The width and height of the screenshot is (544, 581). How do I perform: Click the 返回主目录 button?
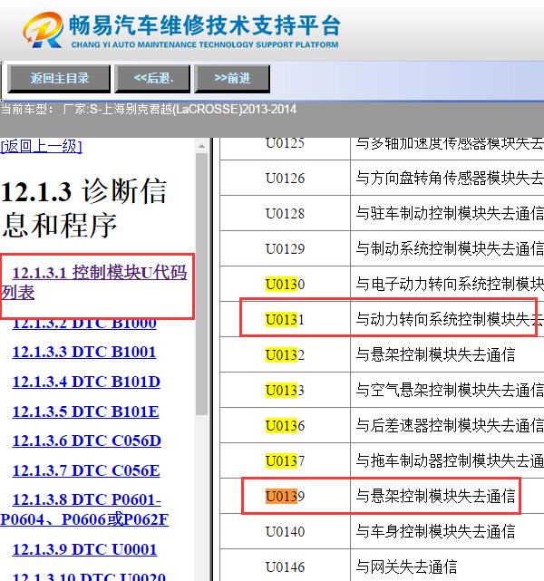pos(59,78)
